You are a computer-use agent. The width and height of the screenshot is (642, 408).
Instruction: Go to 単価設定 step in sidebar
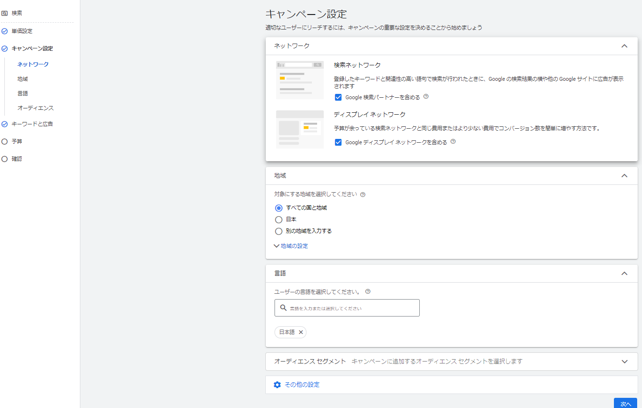pos(22,31)
